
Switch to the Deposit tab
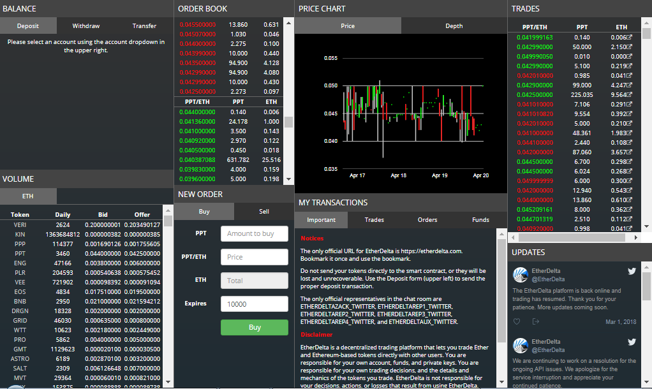[28, 26]
